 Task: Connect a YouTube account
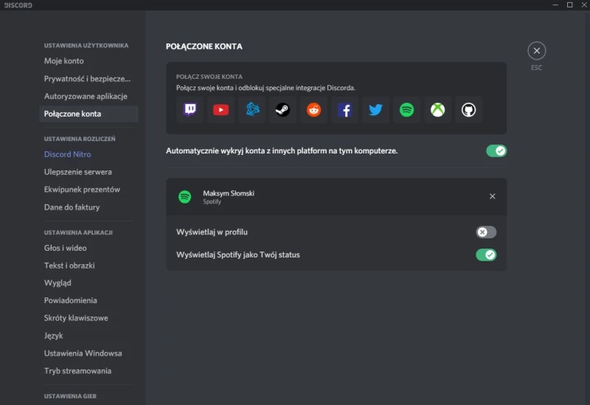click(221, 110)
